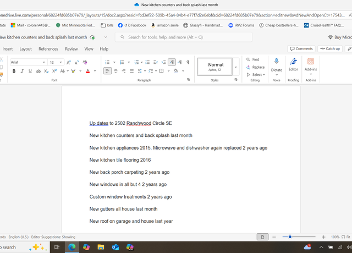Zoom in with the plus icon
352x253 pixels.
323,237
